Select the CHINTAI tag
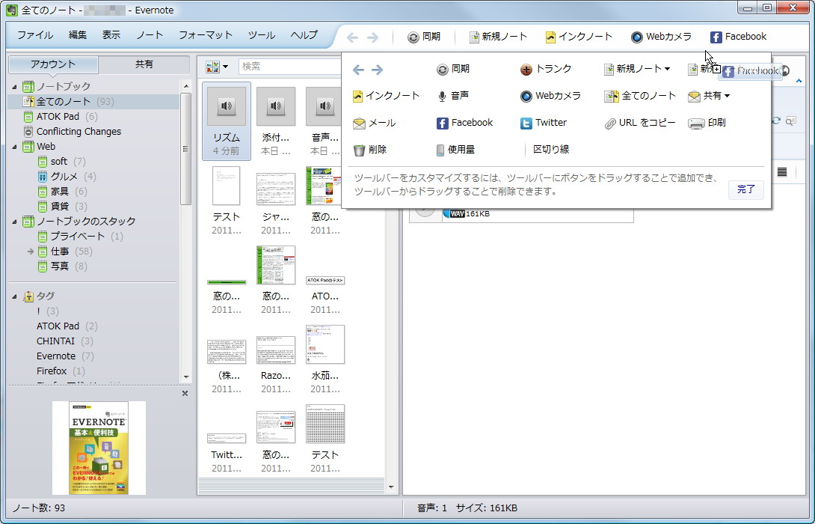The height and width of the screenshot is (524, 815). pyautogui.click(x=55, y=341)
